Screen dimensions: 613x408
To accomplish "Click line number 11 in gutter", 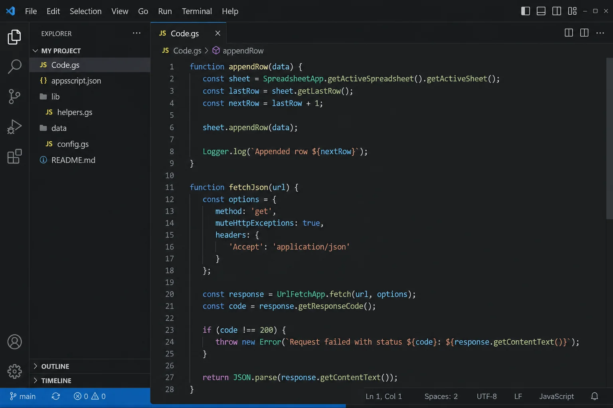I will tap(170, 187).
